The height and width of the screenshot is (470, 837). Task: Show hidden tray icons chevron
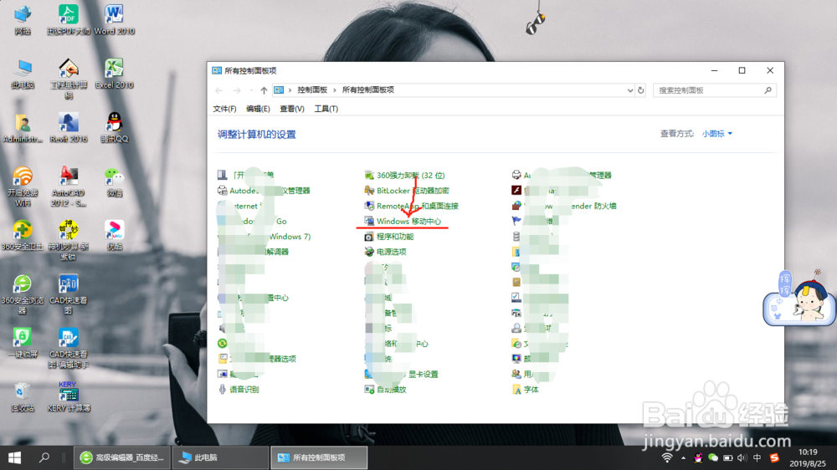(683, 457)
